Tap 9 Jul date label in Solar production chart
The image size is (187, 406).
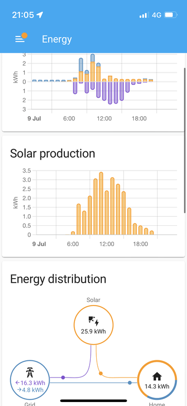(x=39, y=244)
